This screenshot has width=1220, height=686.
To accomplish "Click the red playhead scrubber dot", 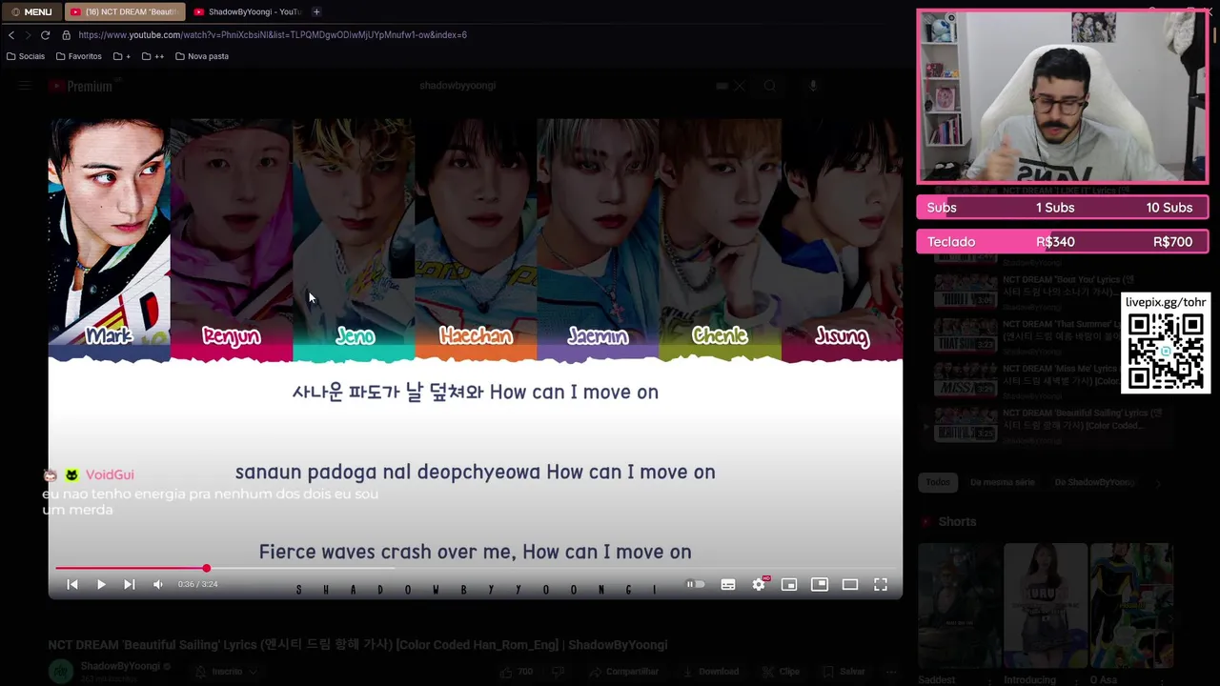I will pyautogui.click(x=206, y=568).
